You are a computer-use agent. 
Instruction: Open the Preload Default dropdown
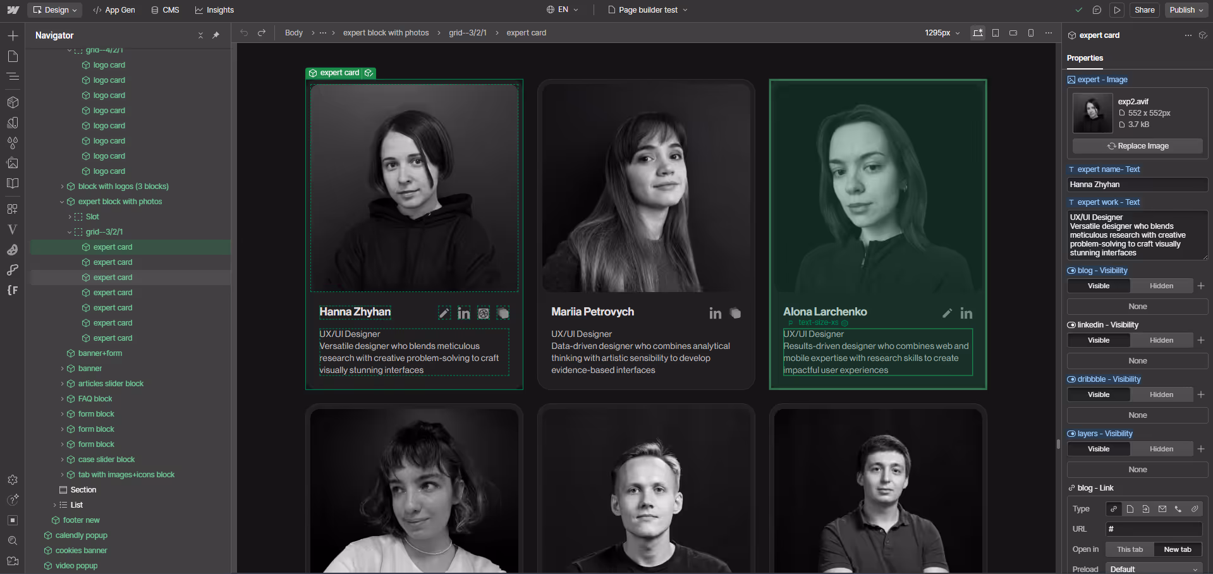point(1154,569)
